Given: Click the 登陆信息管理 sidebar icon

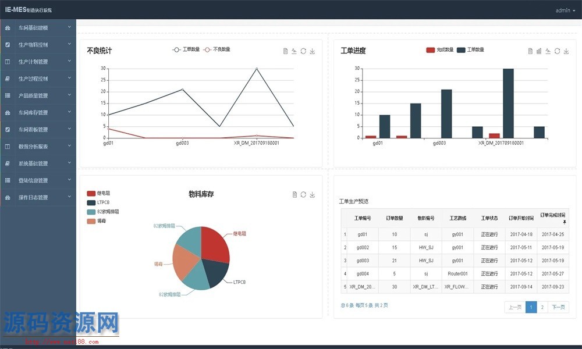Looking at the screenshot, I should tap(8, 180).
